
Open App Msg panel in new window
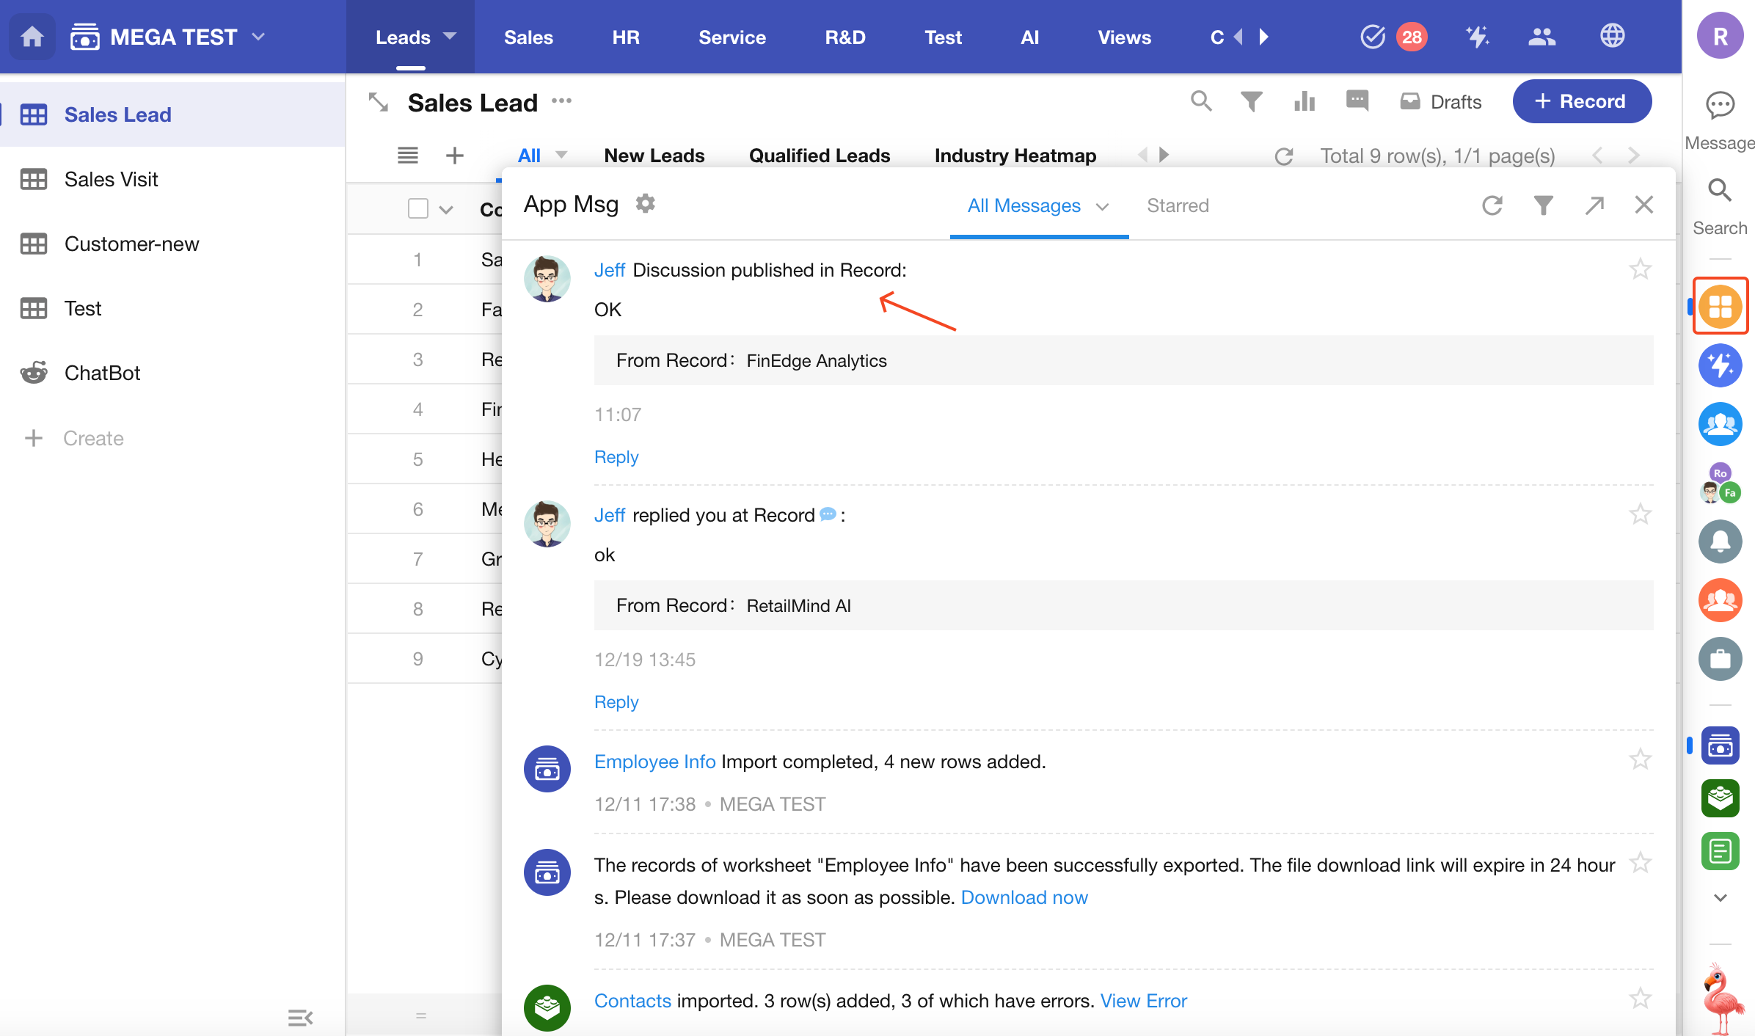1594,205
